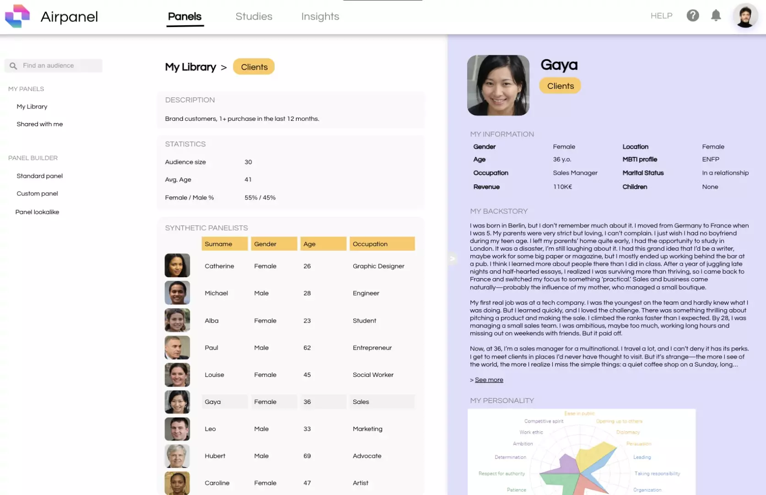
Task: Click the Airpanel logo icon
Action: pos(17,16)
